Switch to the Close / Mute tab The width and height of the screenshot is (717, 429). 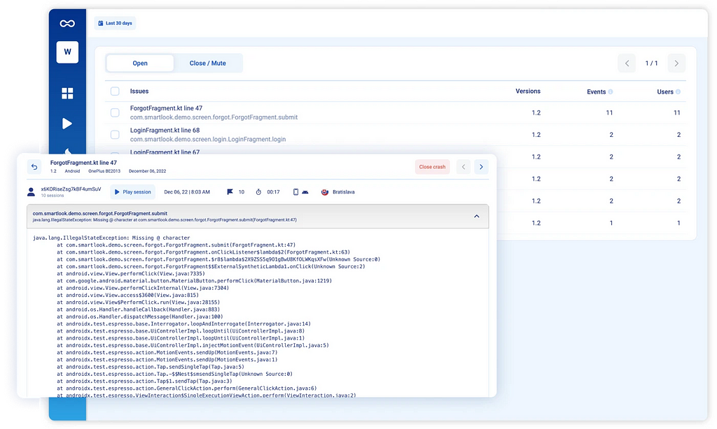(x=207, y=64)
